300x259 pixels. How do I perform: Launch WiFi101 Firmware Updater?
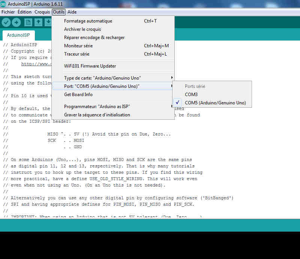click(113, 66)
